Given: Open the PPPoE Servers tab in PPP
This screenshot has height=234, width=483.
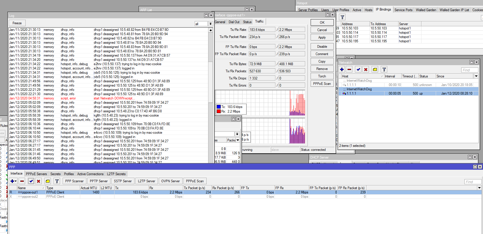Looking at the screenshot, I should click(x=36, y=174).
